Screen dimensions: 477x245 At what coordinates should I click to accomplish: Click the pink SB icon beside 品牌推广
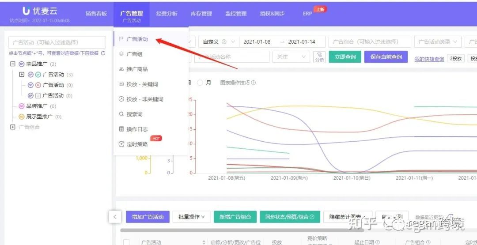tap(21, 106)
